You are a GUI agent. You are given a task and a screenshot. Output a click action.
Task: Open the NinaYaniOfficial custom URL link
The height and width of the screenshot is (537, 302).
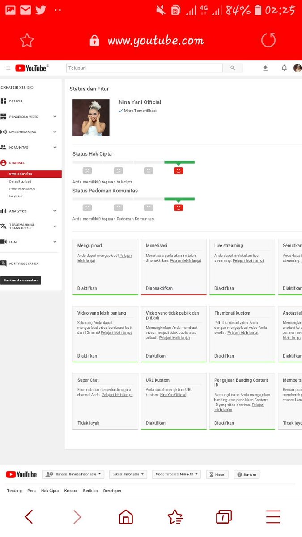[x=173, y=395]
